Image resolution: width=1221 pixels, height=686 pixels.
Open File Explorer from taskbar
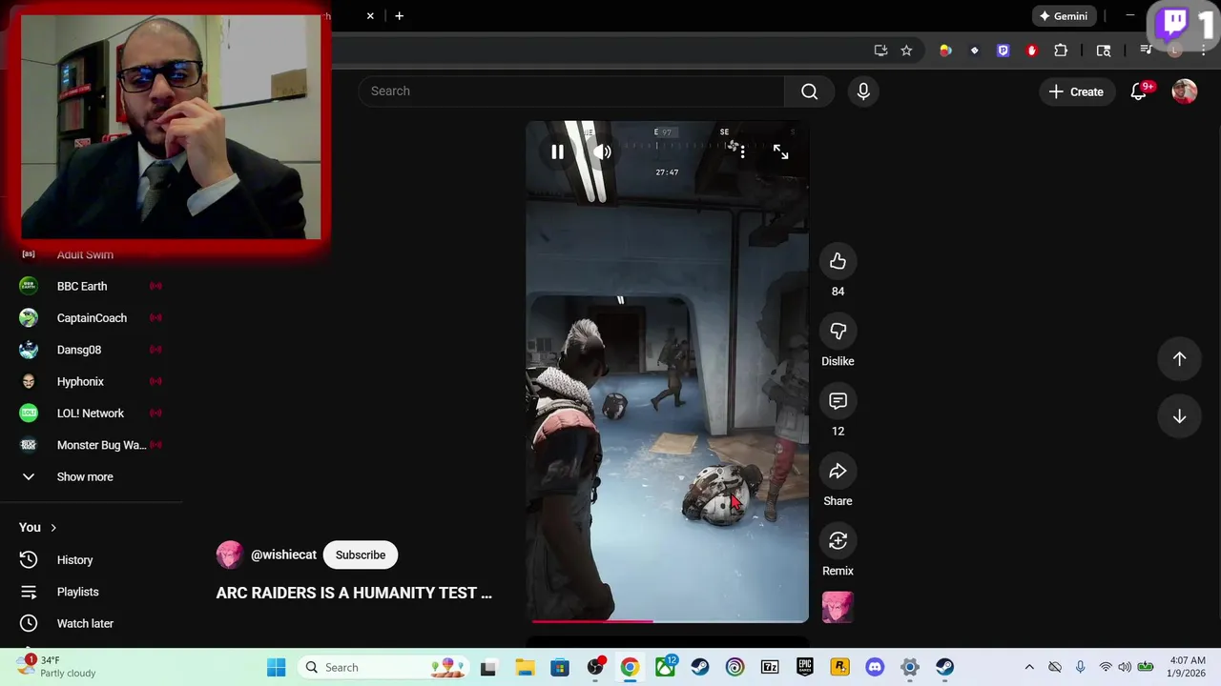pos(525,667)
